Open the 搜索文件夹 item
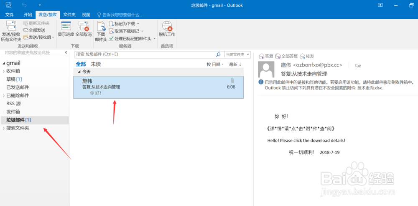 pos(18,128)
